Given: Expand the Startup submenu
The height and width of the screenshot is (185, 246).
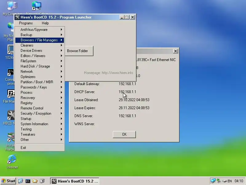Looking at the screenshot, I should pos(40,119).
